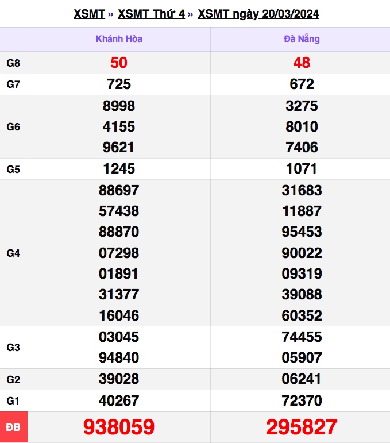This screenshot has width=390, height=443.
Task: Select G3 result 05907
Action: click(302, 357)
